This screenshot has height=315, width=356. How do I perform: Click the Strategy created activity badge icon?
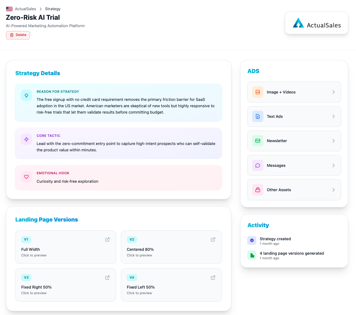click(x=251, y=241)
